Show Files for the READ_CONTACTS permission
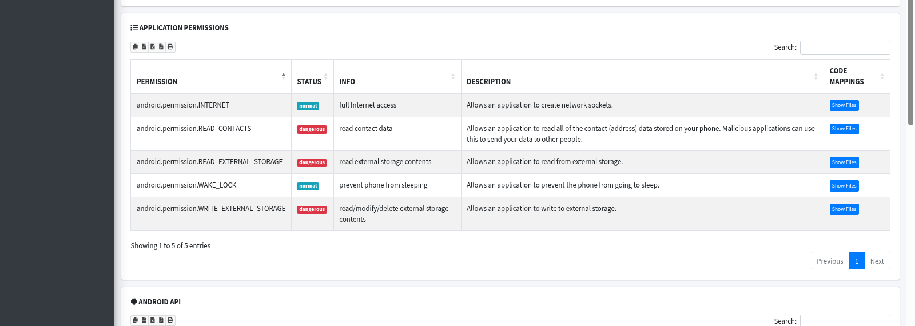The width and height of the screenshot is (915, 326). pos(844,129)
